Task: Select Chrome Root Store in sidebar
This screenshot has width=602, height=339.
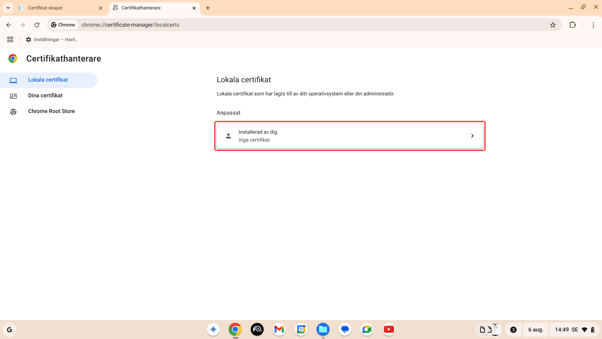Action: click(x=51, y=111)
